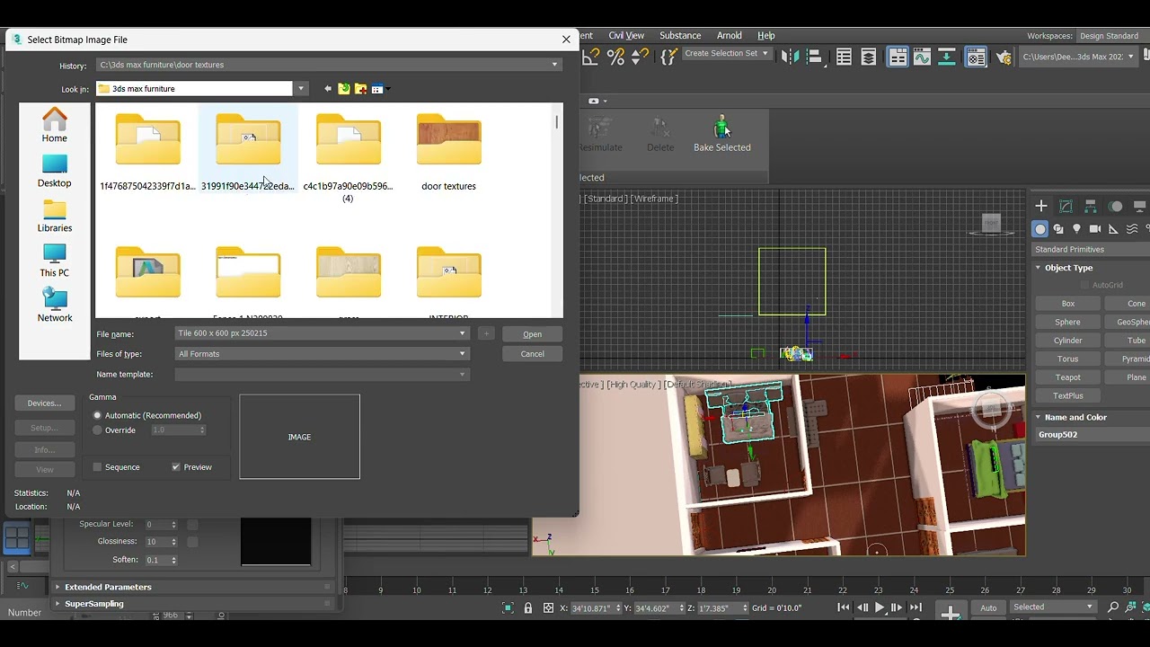This screenshot has width=1150, height=647.
Task: Open the Create Selection Set dropdown
Action: (x=765, y=54)
